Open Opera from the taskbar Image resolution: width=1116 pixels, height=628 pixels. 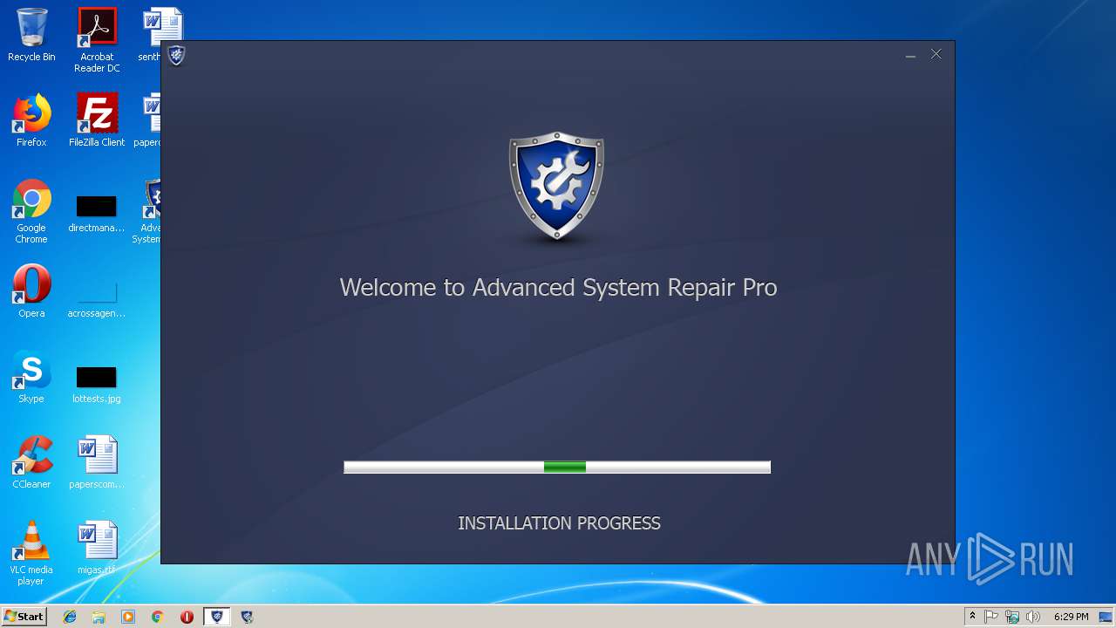pyautogui.click(x=187, y=617)
